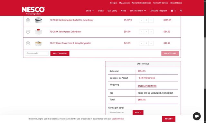Click FD-1040 Gardenmaster product thumbnail

click(x=39, y=20)
